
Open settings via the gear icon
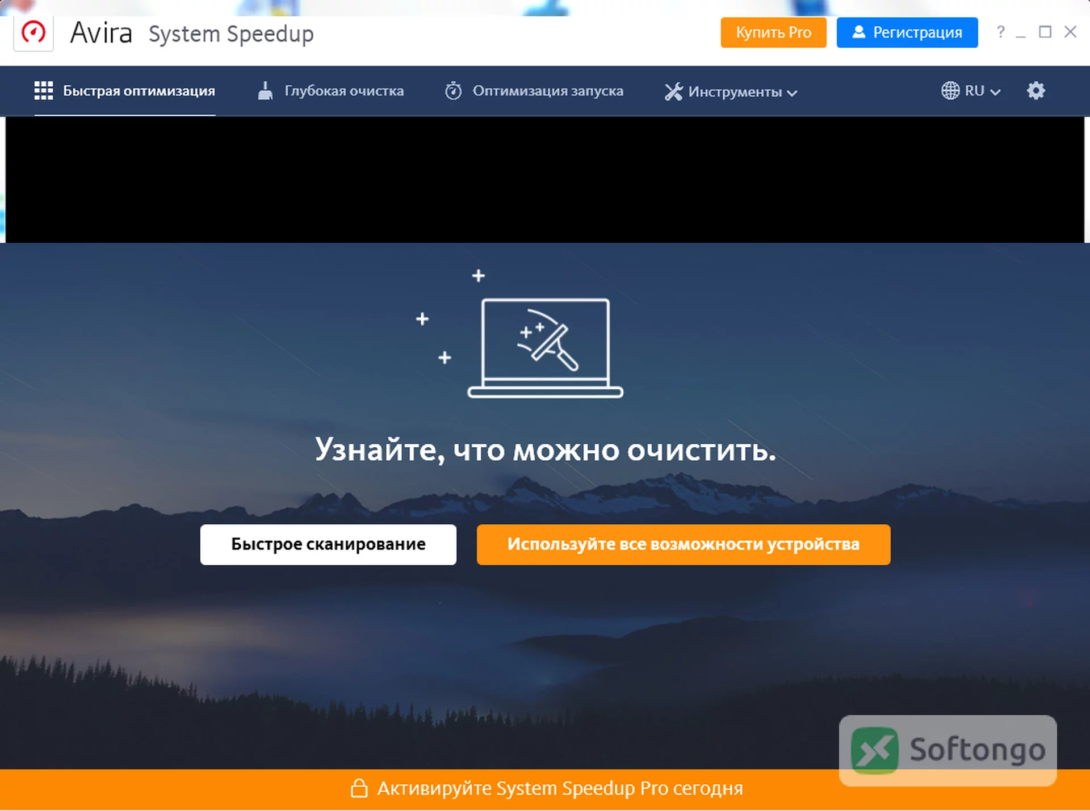click(1035, 91)
